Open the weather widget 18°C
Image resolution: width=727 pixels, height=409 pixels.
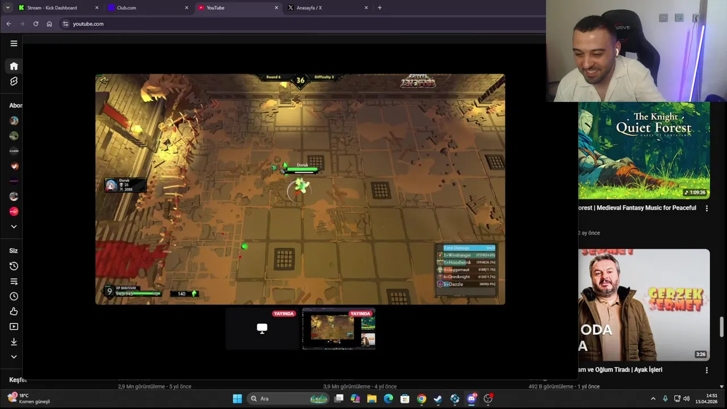28,399
